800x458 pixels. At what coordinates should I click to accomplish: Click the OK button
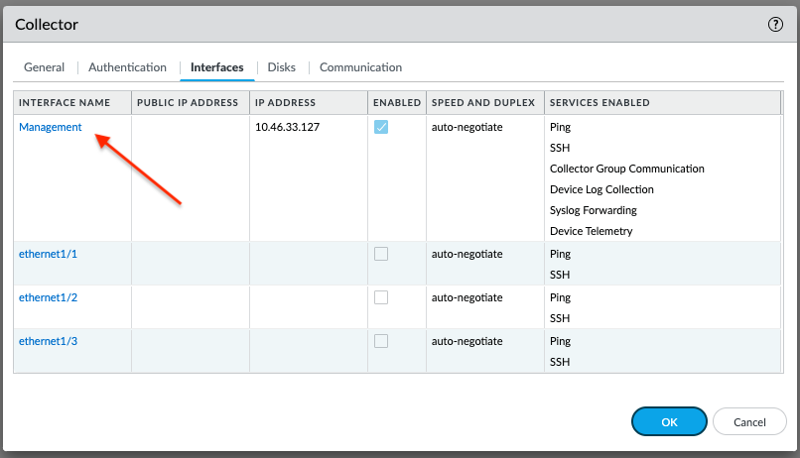click(x=669, y=421)
